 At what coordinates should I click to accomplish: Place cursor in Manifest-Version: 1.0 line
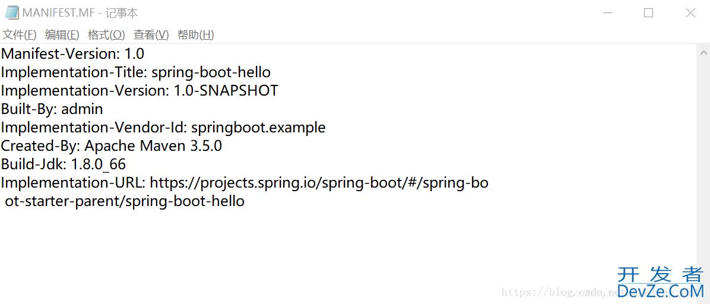(x=72, y=54)
